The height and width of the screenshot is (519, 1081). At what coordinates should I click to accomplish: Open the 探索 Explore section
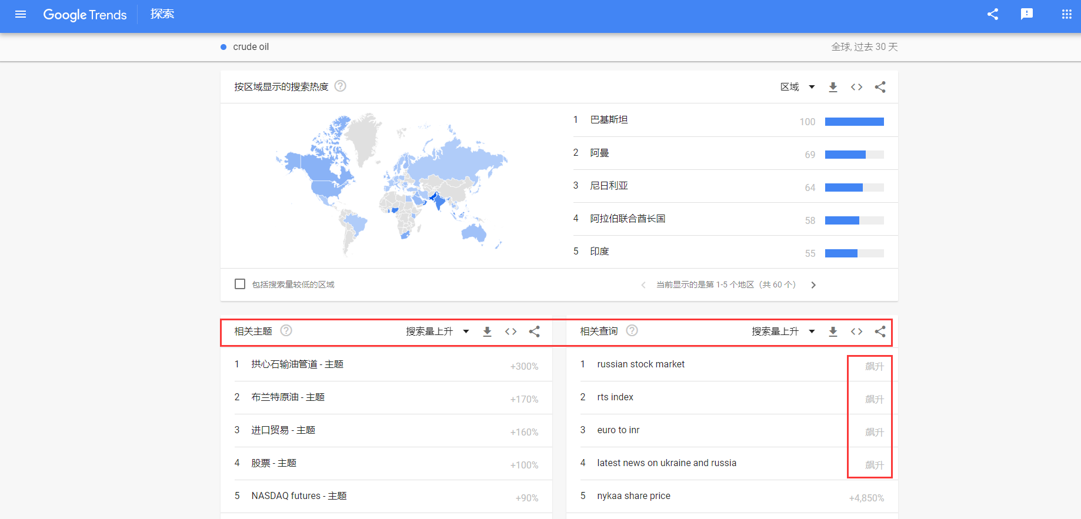tap(162, 14)
